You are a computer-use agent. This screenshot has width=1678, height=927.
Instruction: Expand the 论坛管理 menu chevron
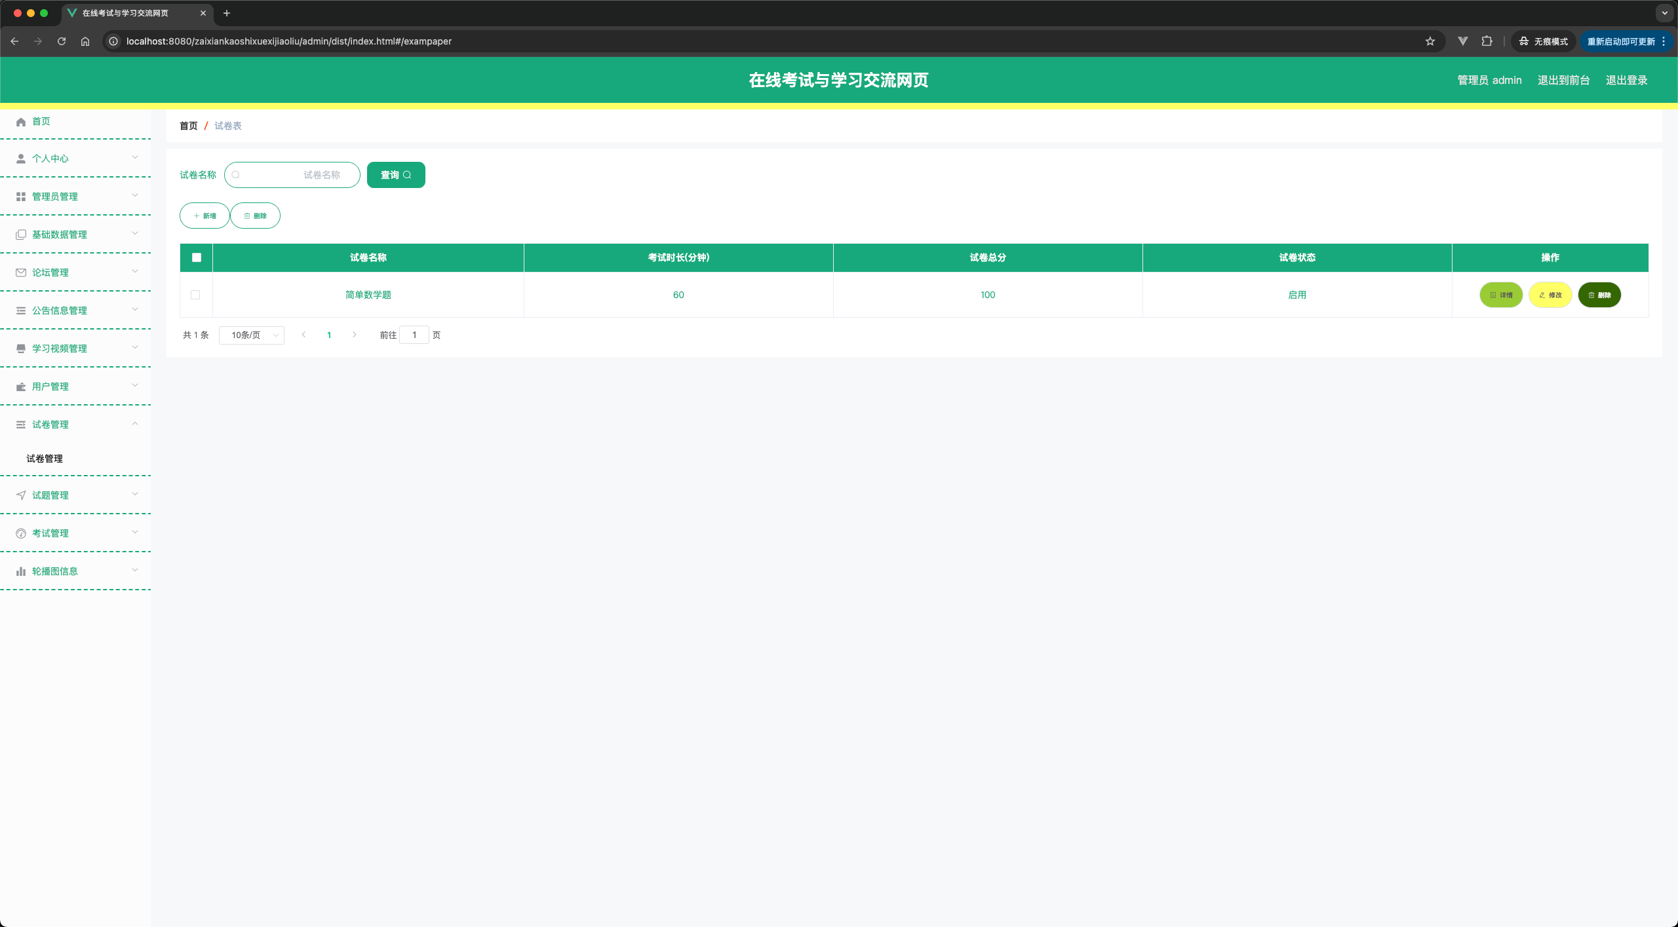point(135,271)
